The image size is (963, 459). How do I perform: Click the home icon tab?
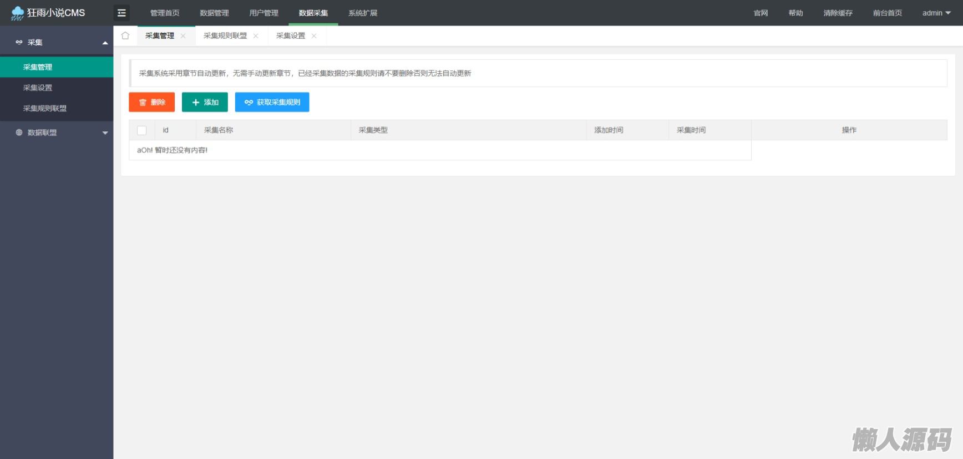(125, 35)
